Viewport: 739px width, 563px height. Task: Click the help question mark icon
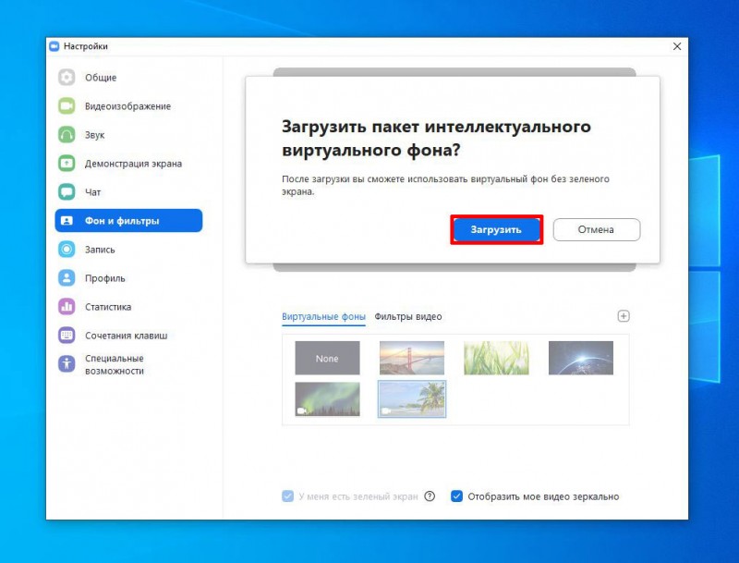(x=430, y=496)
